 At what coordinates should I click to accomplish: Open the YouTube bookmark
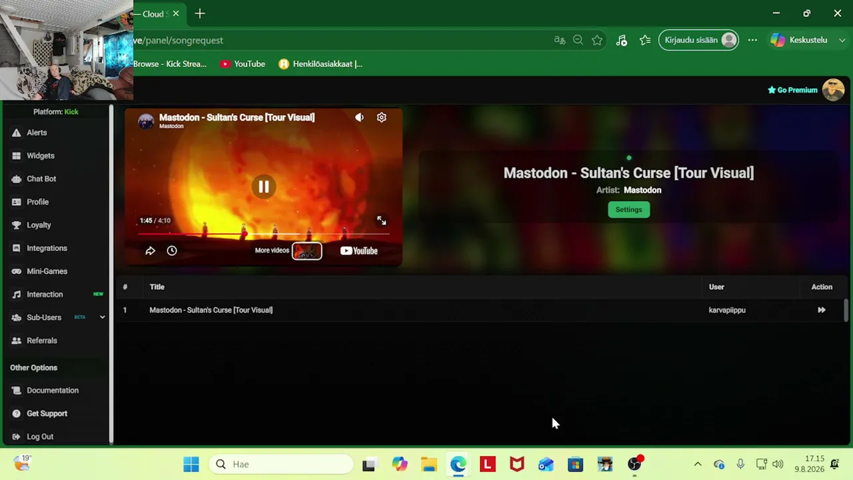[x=243, y=64]
